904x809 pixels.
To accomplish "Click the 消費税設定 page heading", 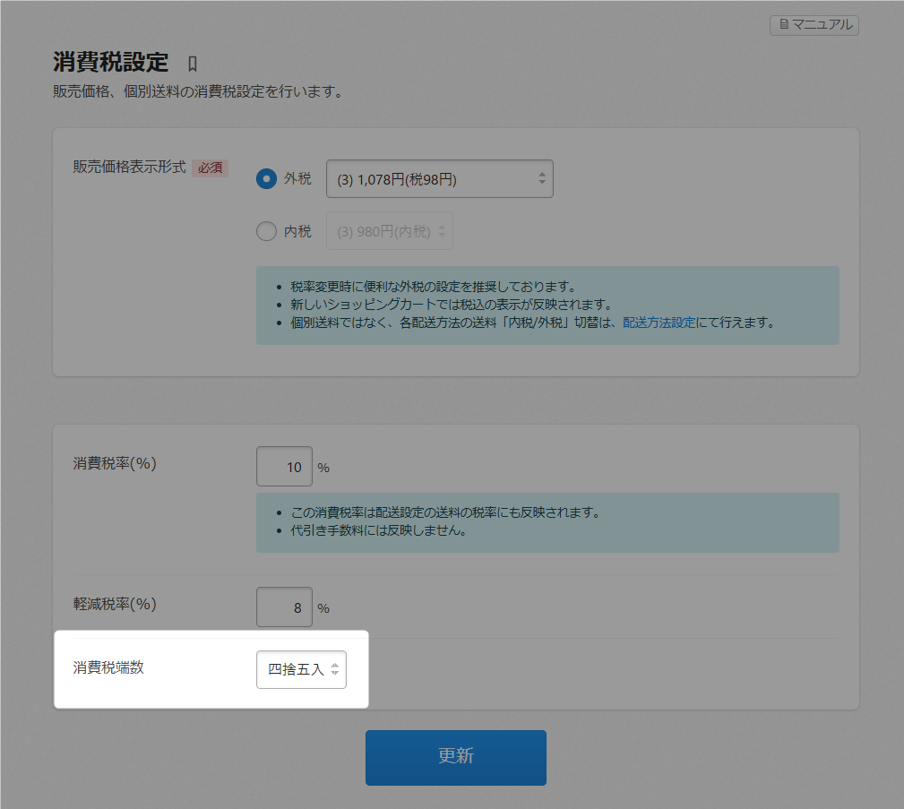I will (x=110, y=63).
